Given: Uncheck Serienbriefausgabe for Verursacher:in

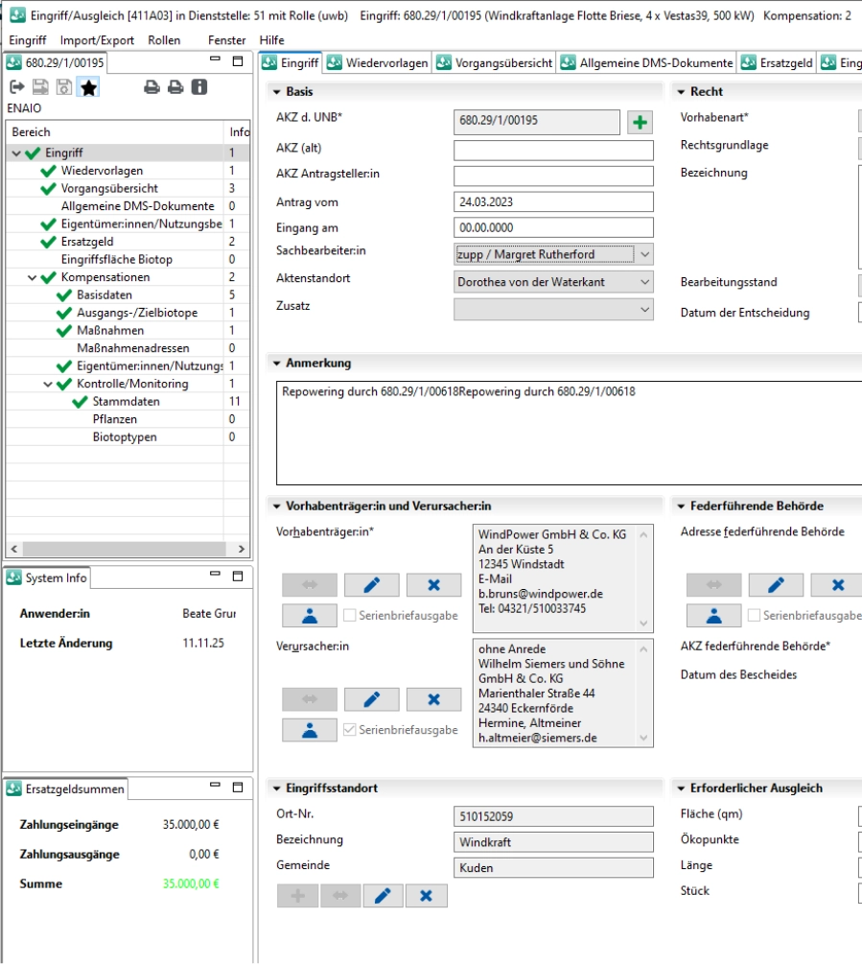Looking at the screenshot, I should click(350, 730).
